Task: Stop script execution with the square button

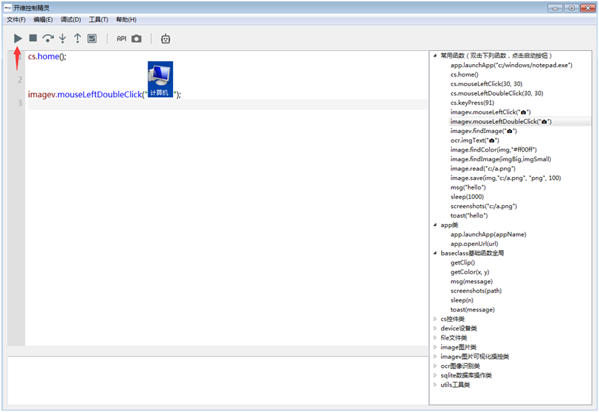Action: point(33,38)
